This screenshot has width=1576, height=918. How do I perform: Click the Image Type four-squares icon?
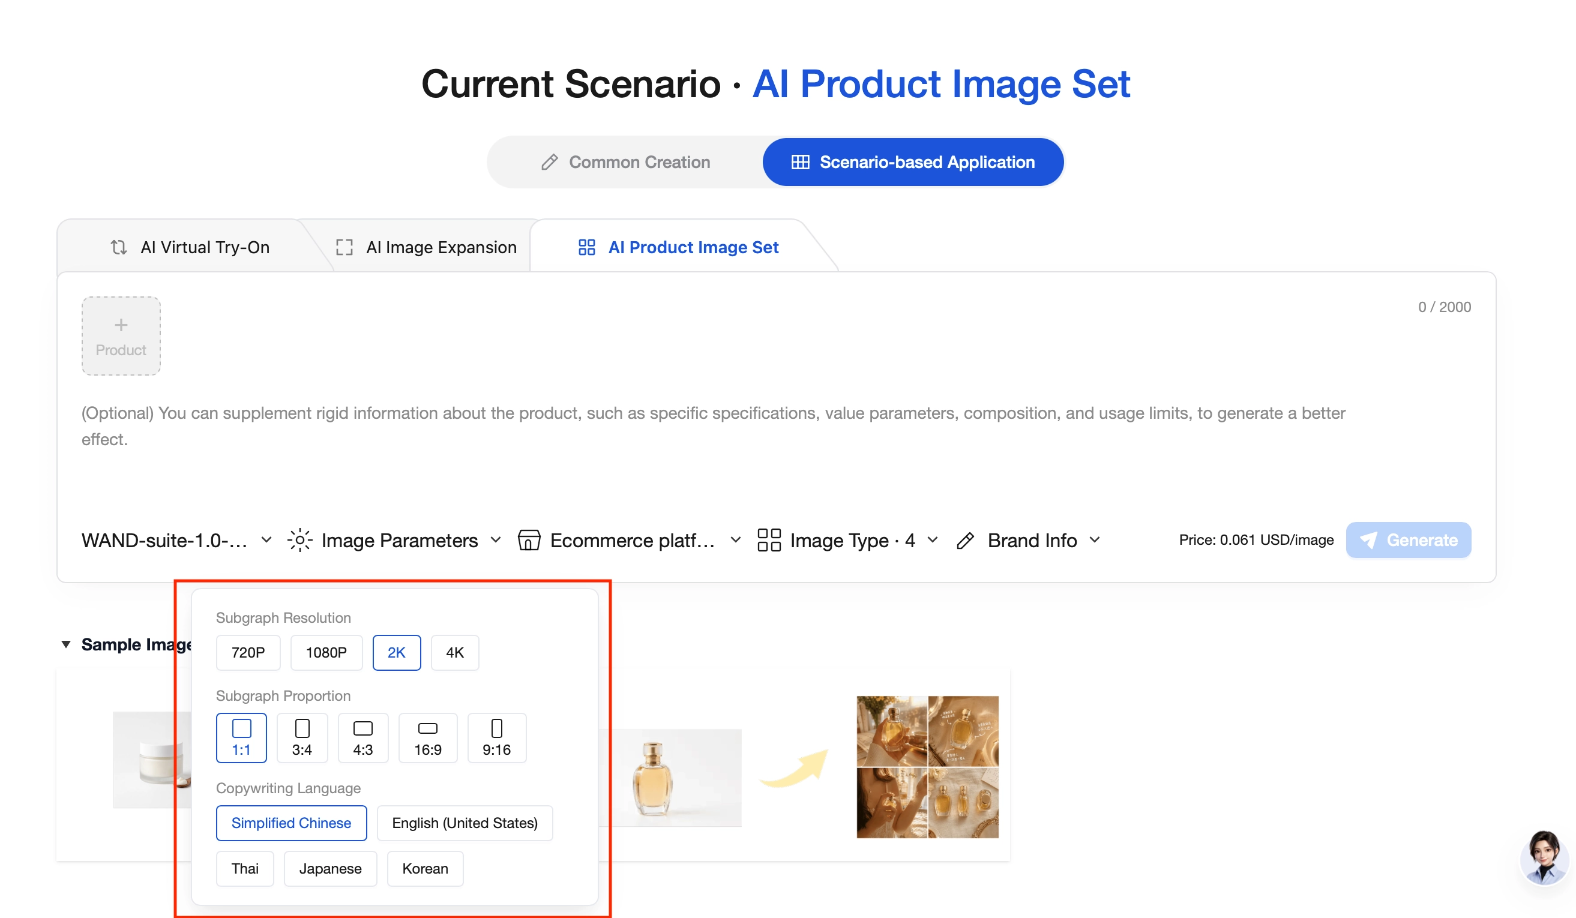[x=769, y=540]
